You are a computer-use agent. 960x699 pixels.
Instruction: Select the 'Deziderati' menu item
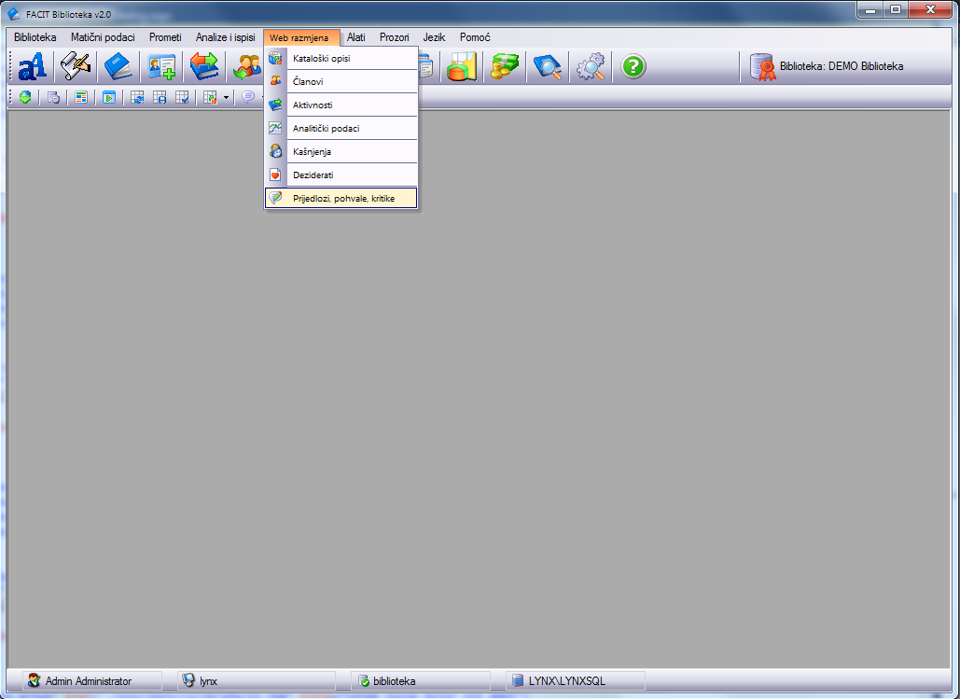click(313, 175)
